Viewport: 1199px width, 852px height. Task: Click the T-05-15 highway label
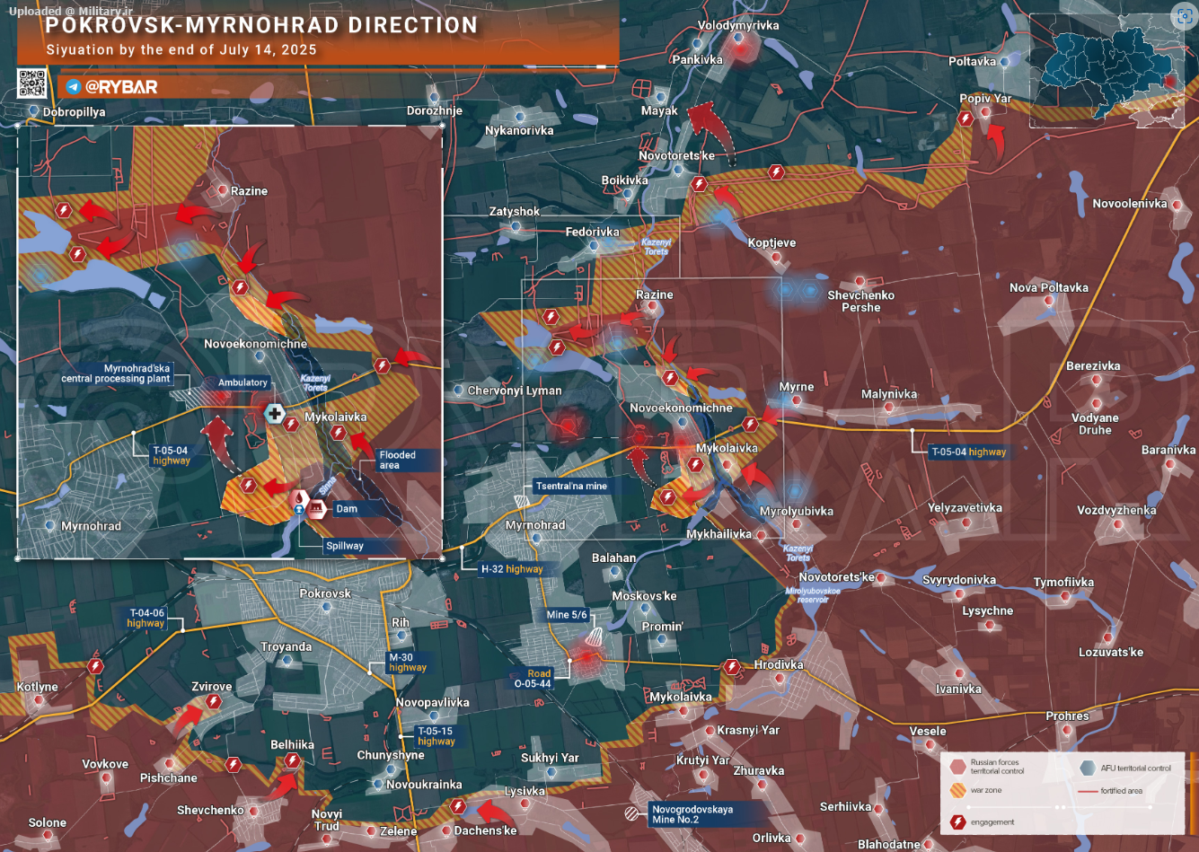(436, 736)
